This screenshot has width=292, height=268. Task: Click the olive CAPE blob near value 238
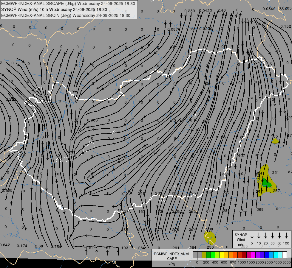point(210,237)
